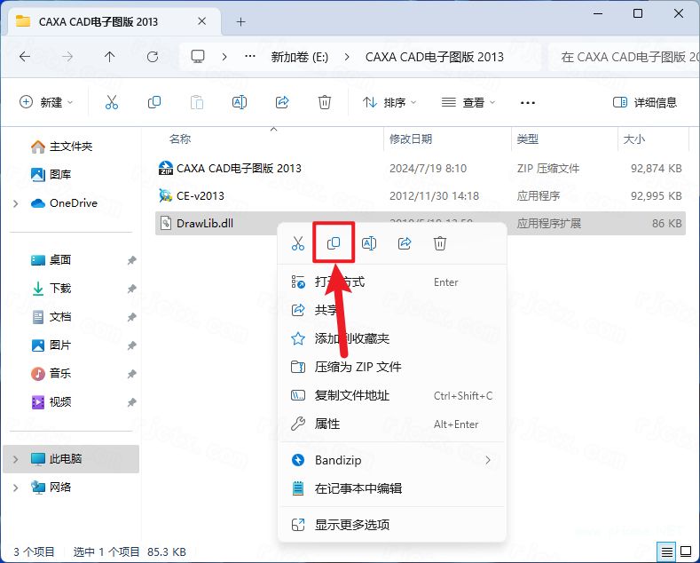Image resolution: width=700 pixels, height=563 pixels.
Task: Choose 显示更多选项
Action: pos(392,525)
